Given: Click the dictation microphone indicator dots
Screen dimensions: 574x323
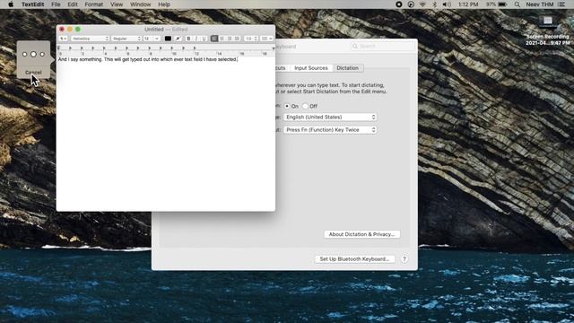Looking at the screenshot, I should pyautogui.click(x=33, y=54).
